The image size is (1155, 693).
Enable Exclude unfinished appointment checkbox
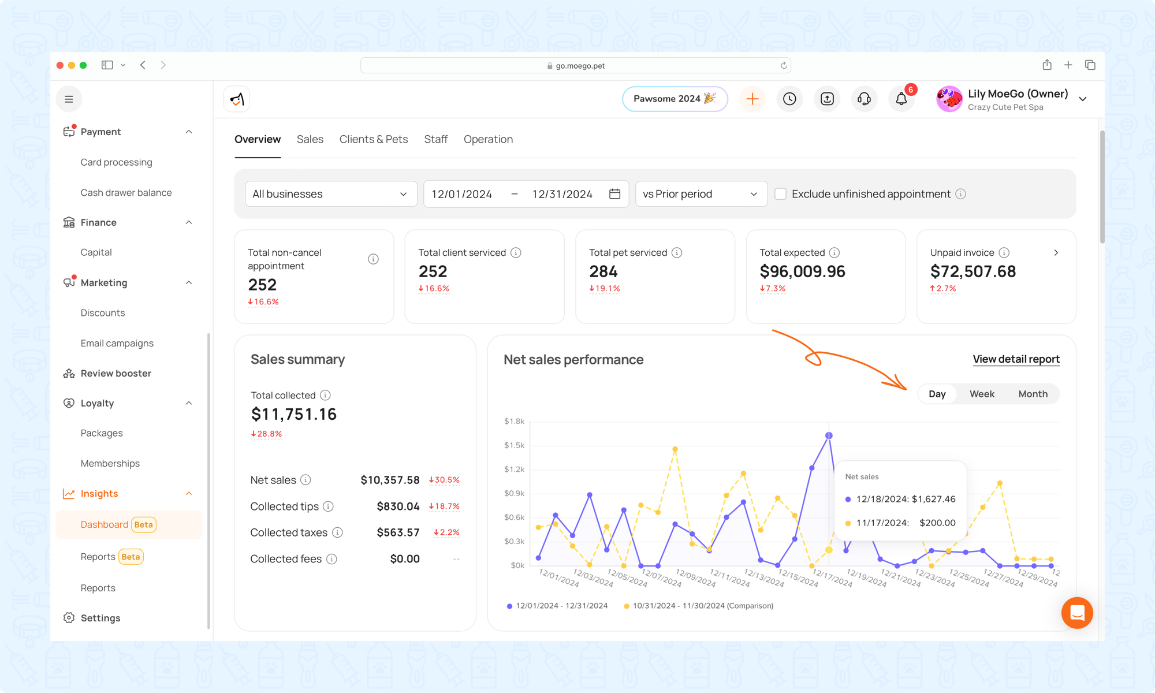(x=780, y=194)
